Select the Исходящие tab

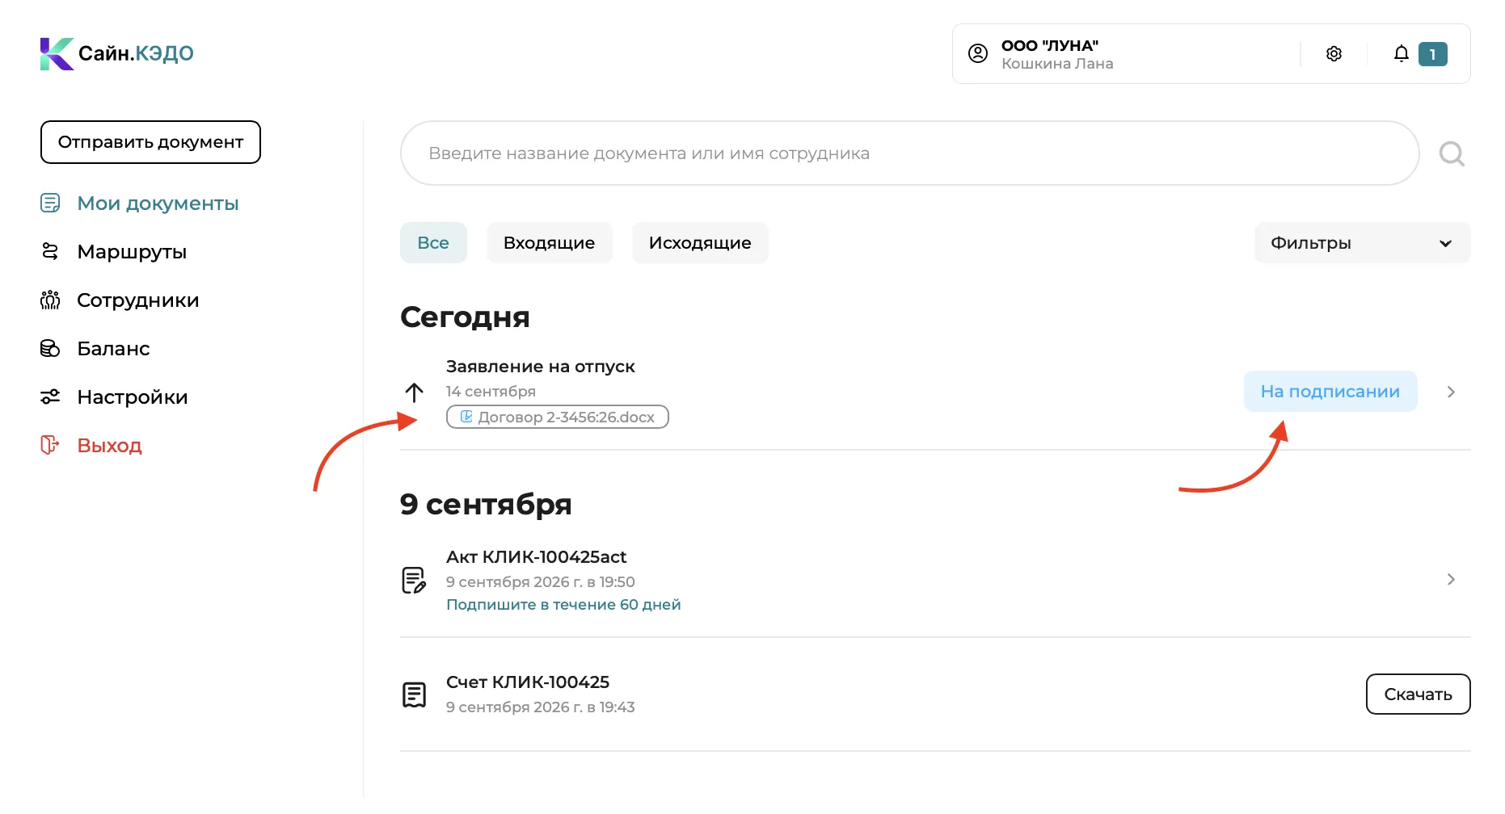click(700, 242)
